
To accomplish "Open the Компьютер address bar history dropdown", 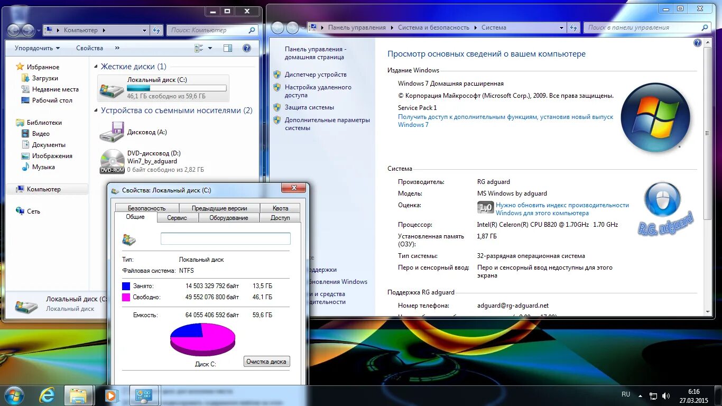I will [x=145, y=31].
